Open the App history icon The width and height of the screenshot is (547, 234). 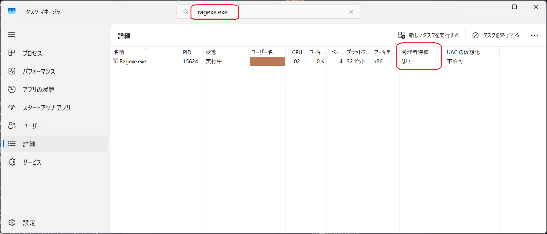point(12,89)
